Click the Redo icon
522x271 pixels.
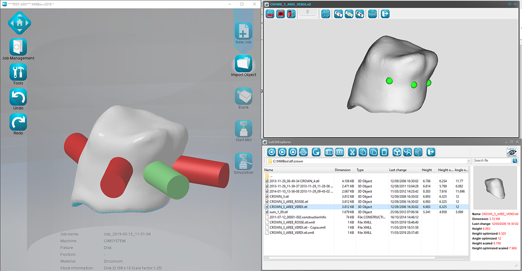click(18, 122)
